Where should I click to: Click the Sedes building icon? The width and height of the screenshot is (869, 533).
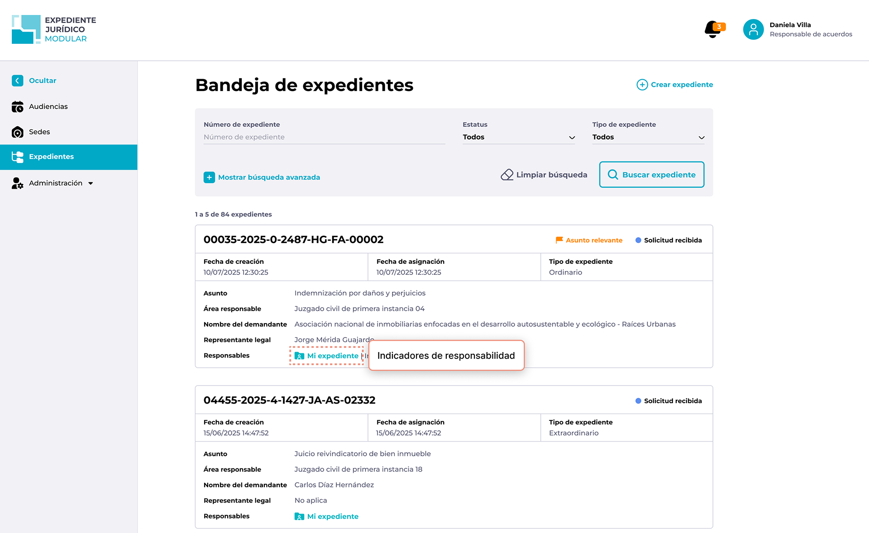tap(17, 132)
